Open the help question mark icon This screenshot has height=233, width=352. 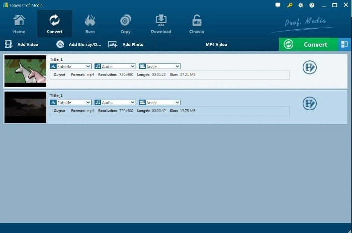tap(312, 5)
